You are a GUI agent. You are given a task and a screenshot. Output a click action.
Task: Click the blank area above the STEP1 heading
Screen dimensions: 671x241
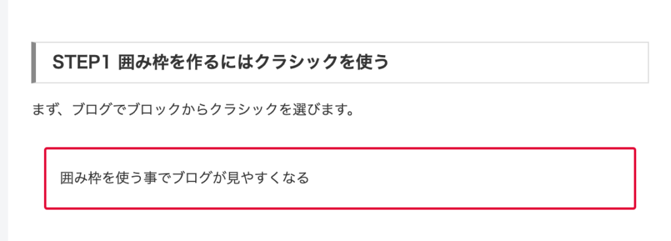pyautogui.click(x=340, y=20)
